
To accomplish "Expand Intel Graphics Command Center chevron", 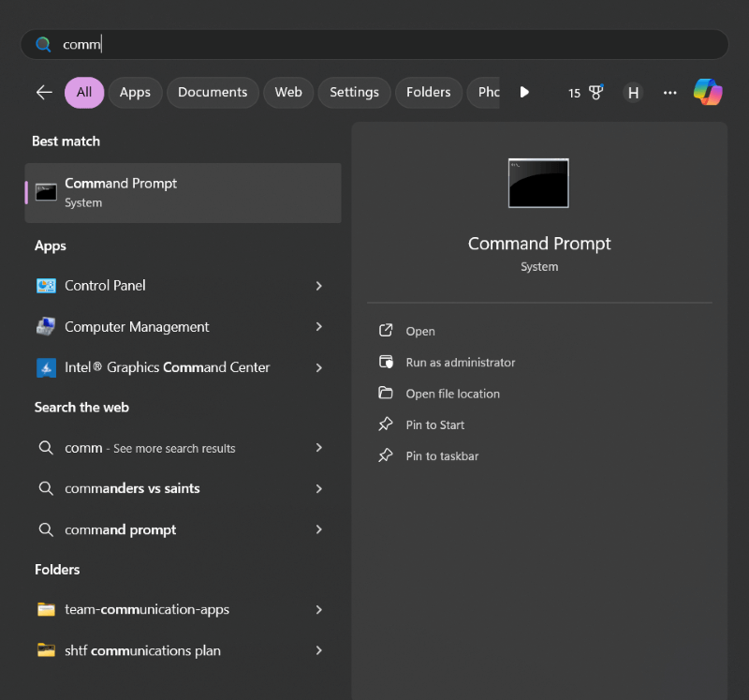I will pos(319,367).
